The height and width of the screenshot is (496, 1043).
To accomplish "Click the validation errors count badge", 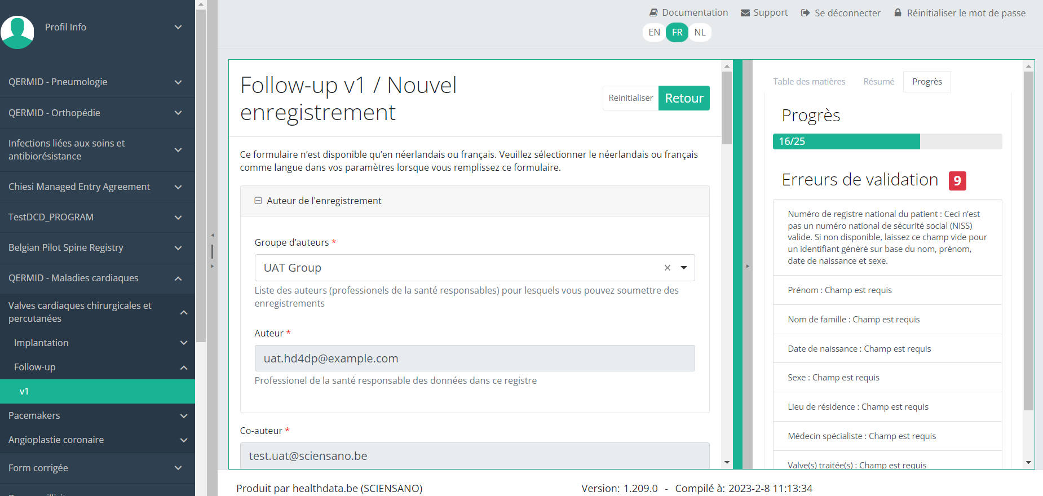I will point(957,180).
